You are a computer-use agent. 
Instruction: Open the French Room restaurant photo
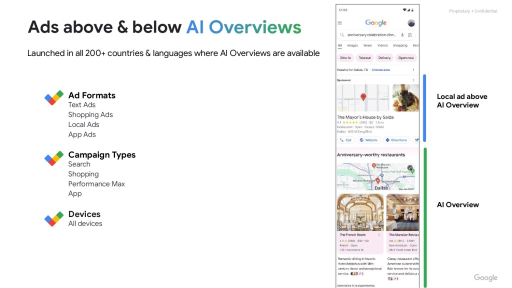click(x=360, y=212)
